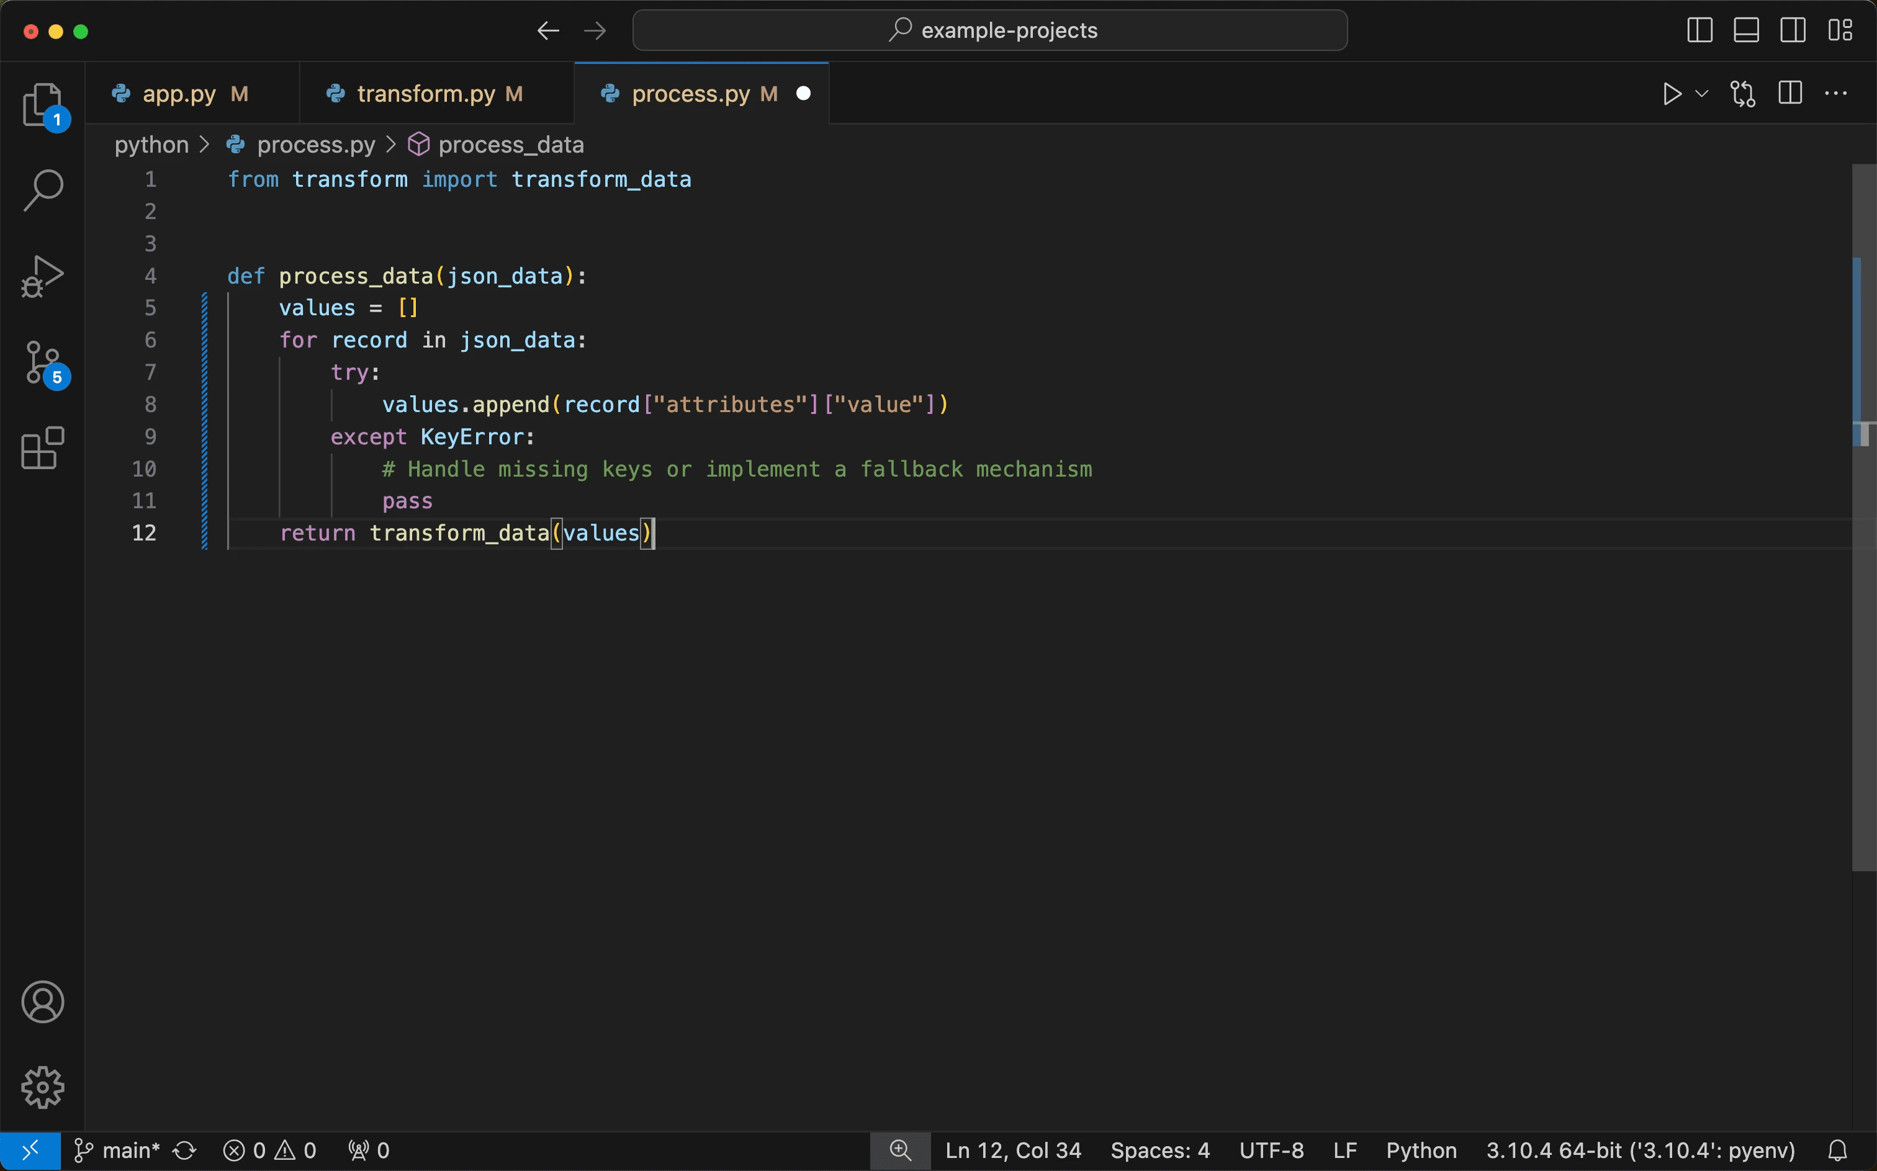Open the Extensions view icon

(43, 447)
